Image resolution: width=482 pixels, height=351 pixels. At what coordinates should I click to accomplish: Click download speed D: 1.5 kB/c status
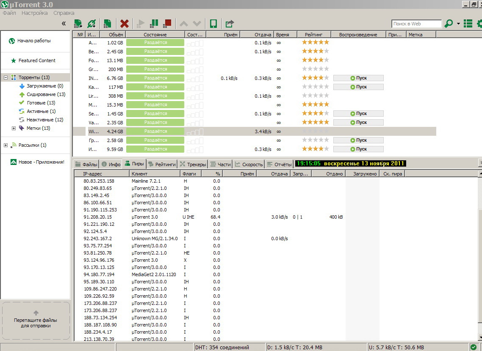pyautogui.click(x=316, y=347)
